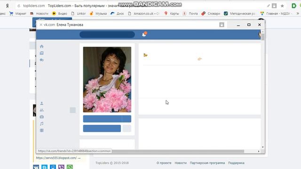The image size is (301, 169).
Task: Open the Маркет bookmark
Action: [18, 14]
